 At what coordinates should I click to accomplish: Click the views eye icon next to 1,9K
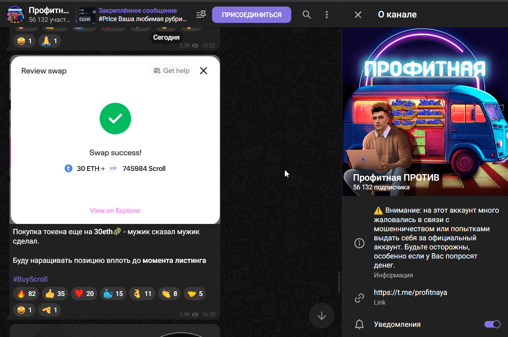195,314
